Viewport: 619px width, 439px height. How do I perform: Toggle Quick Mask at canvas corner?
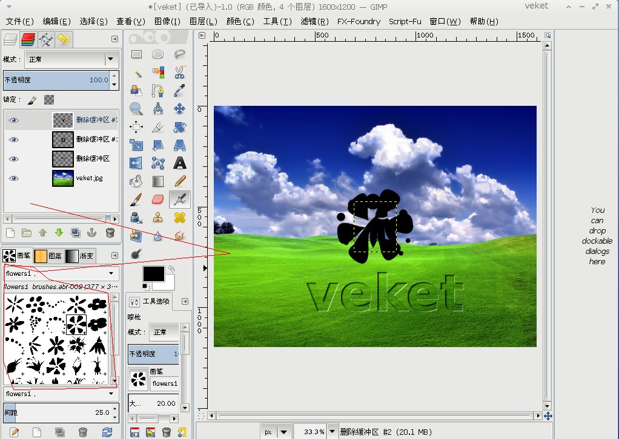pyautogui.click(x=201, y=416)
